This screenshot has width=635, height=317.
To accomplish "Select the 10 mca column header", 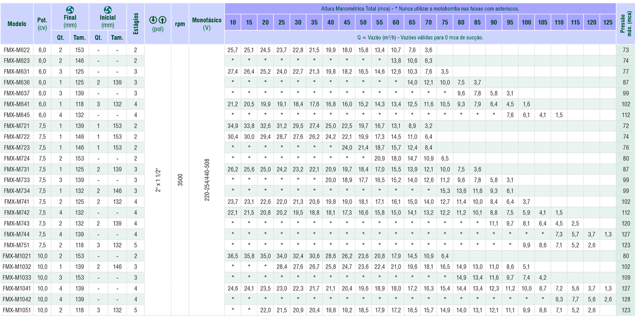I will tap(233, 22).
